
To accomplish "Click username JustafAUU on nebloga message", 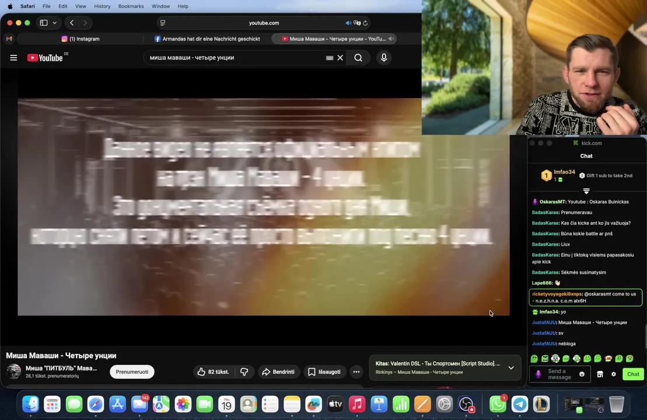I will tap(544, 344).
